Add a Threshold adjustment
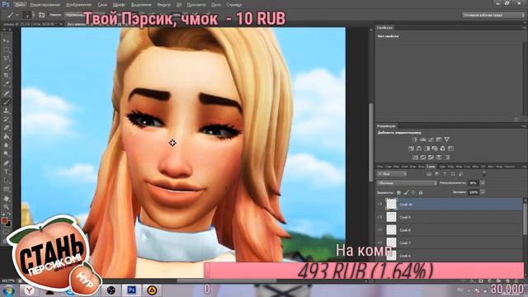 431,158
